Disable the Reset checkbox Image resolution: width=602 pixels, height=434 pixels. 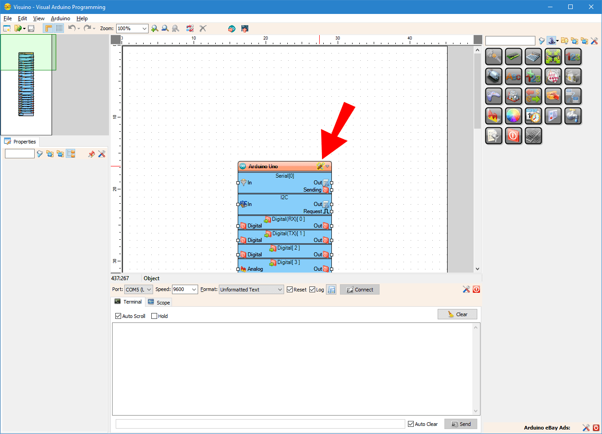pyautogui.click(x=289, y=289)
